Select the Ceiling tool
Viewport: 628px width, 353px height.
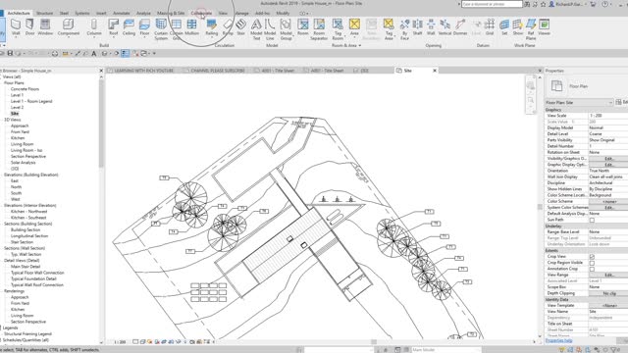pyautogui.click(x=129, y=27)
